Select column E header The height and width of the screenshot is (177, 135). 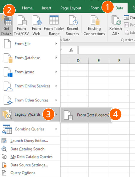tap(99, 61)
